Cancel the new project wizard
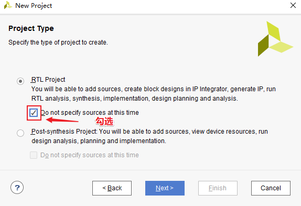Viewport: 301px width, 206px height. coord(271,188)
